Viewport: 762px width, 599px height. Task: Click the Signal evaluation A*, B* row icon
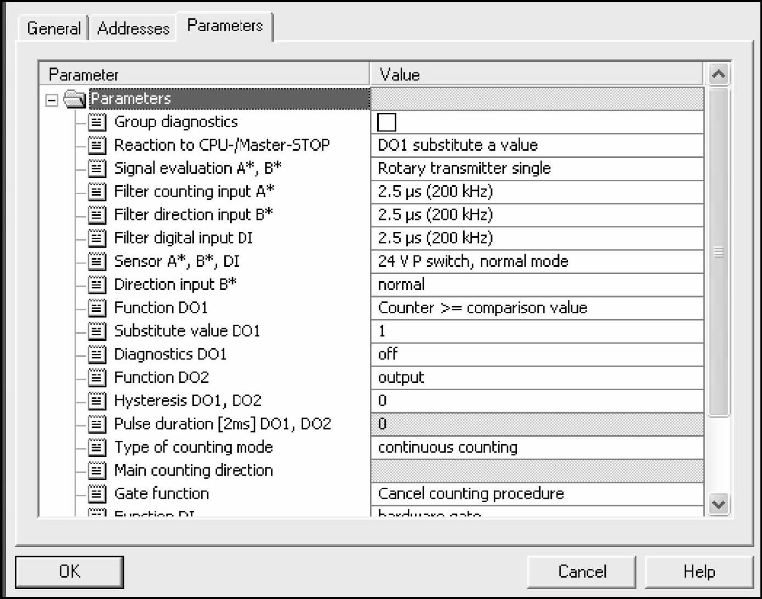point(97,168)
